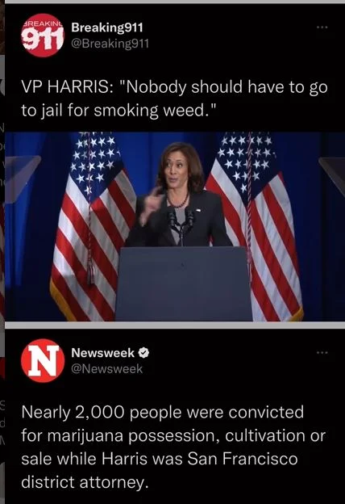Image resolution: width=345 pixels, height=504 pixels.
Task: Click the right American flag in the photo
Action: click(256, 227)
